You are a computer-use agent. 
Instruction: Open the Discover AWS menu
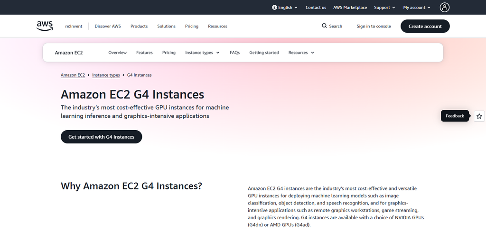click(x=108, y=27)
